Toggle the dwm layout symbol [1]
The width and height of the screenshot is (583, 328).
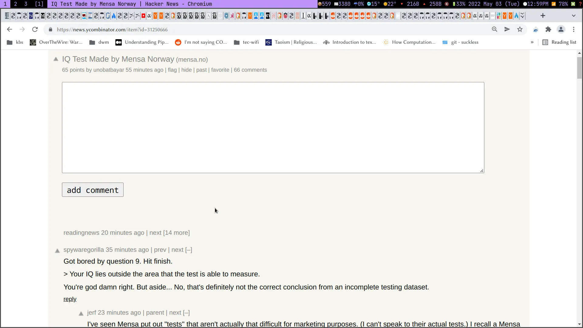click(39, 4)
